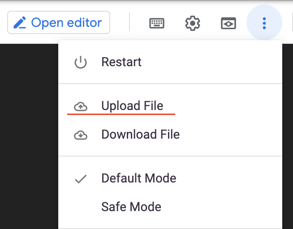Choose Restart from the menu
This screenshot has width=293, height=229.
121,62
